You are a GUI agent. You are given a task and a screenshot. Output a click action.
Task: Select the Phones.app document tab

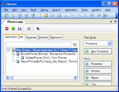(x=15, y=22)
